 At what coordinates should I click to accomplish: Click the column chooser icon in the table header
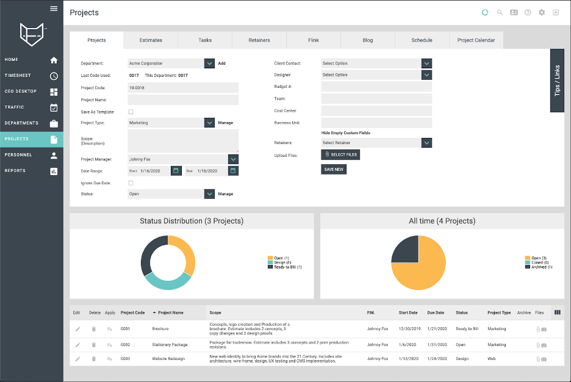pyautogui.click(x=557, y=312)
